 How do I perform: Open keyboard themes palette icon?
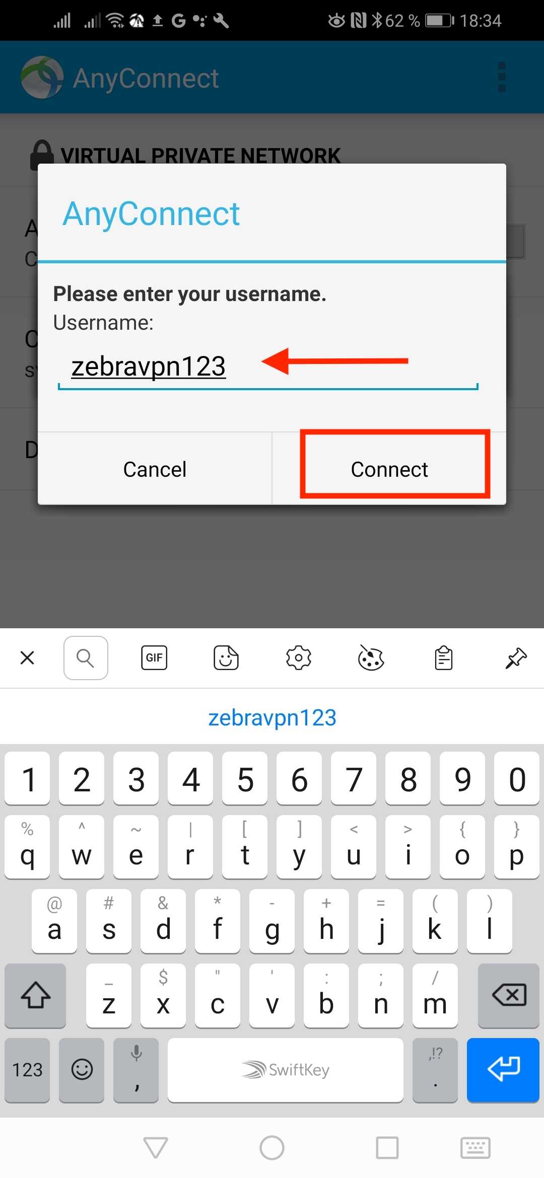point(371,657)
